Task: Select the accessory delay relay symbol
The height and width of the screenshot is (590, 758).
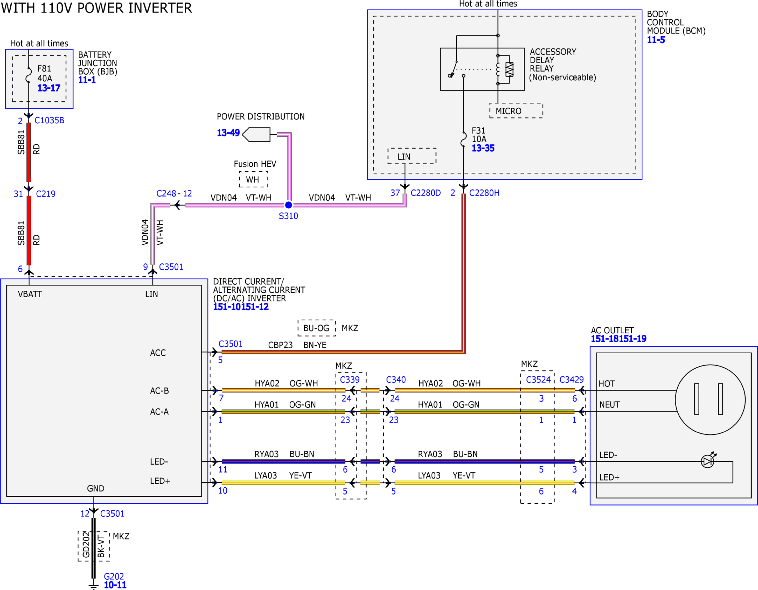Action: coord(482,69)
